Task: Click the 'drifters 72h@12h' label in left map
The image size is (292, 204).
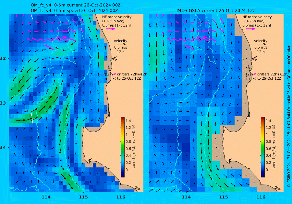Action: pos(132,74)
